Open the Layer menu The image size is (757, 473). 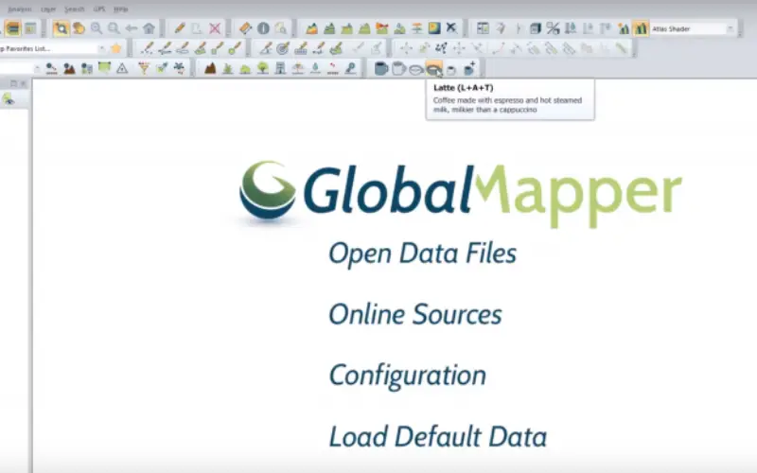48,9
